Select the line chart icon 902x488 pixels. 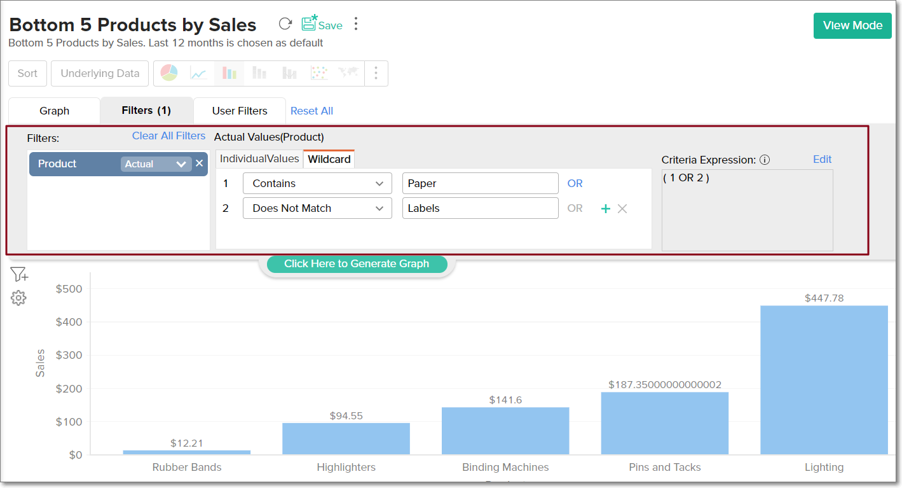tap(199, 74)
